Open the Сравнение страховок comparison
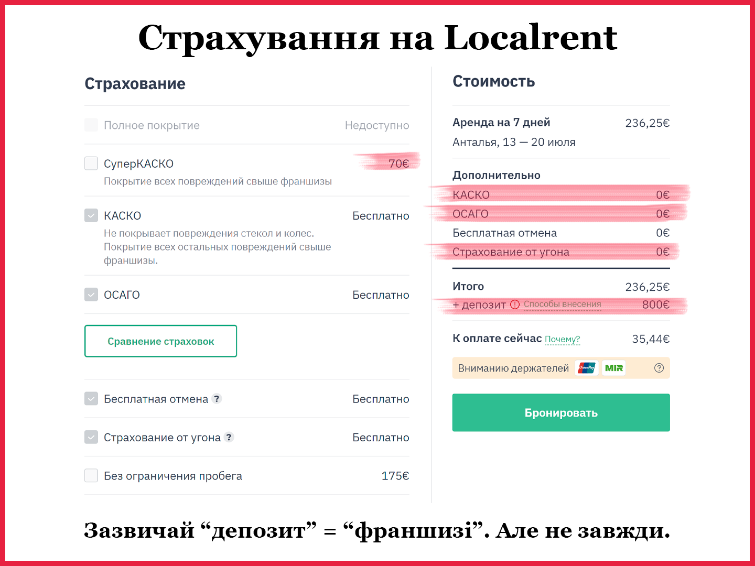755x566 pixels. [x=160, y=341]
